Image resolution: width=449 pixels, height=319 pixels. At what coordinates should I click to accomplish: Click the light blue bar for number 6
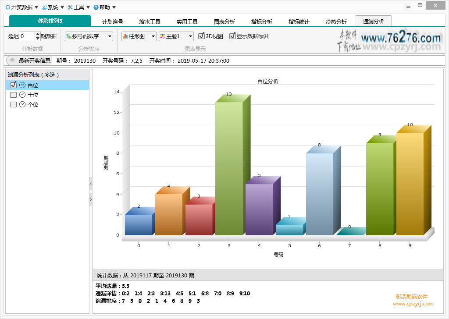[320, 194]
